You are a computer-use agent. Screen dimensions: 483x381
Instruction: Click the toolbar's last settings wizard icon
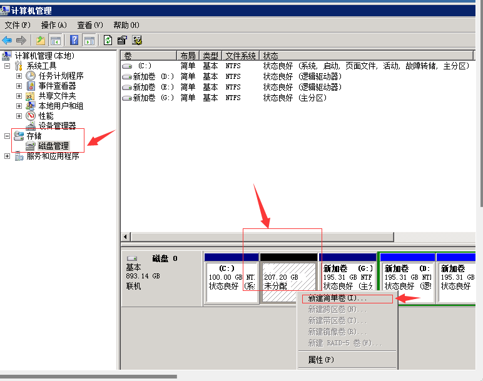[x=137, y=40]
